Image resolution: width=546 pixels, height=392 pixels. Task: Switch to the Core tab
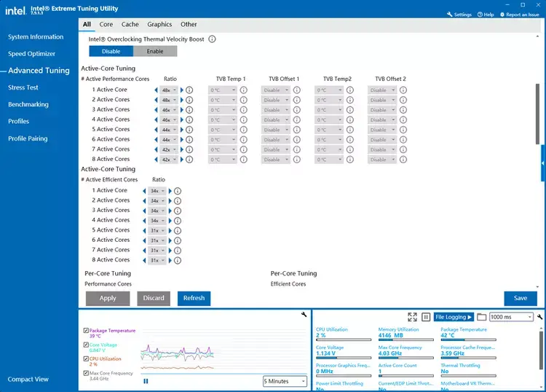coord(106,24)
